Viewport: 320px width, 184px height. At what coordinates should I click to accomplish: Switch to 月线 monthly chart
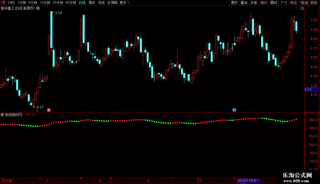point(101,3)
